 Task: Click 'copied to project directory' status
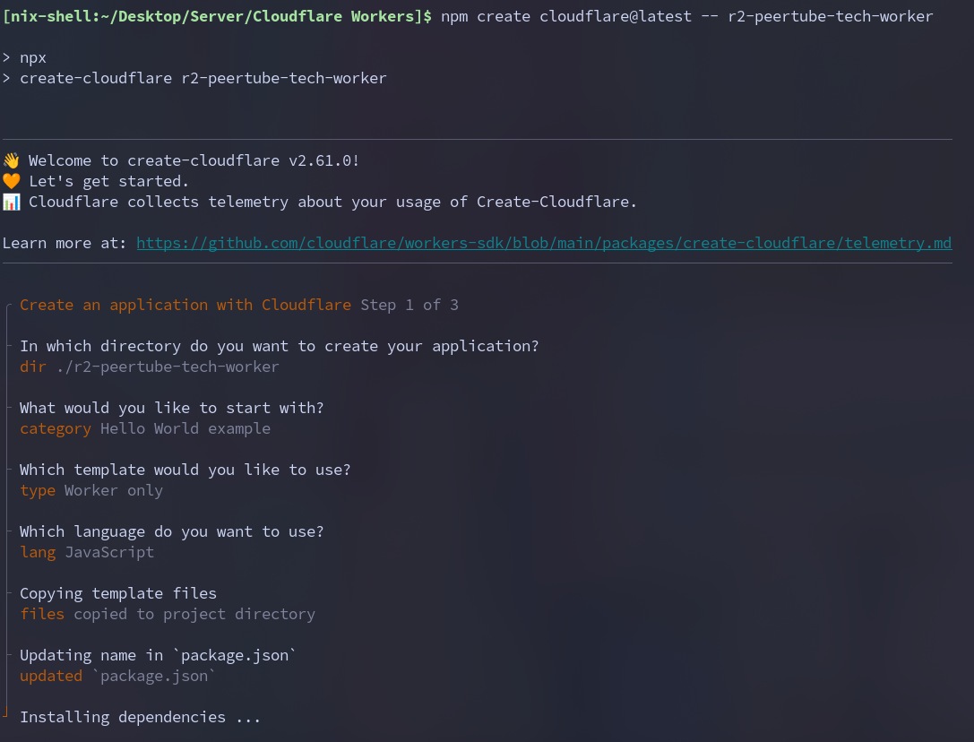click(x=194, y=614)
